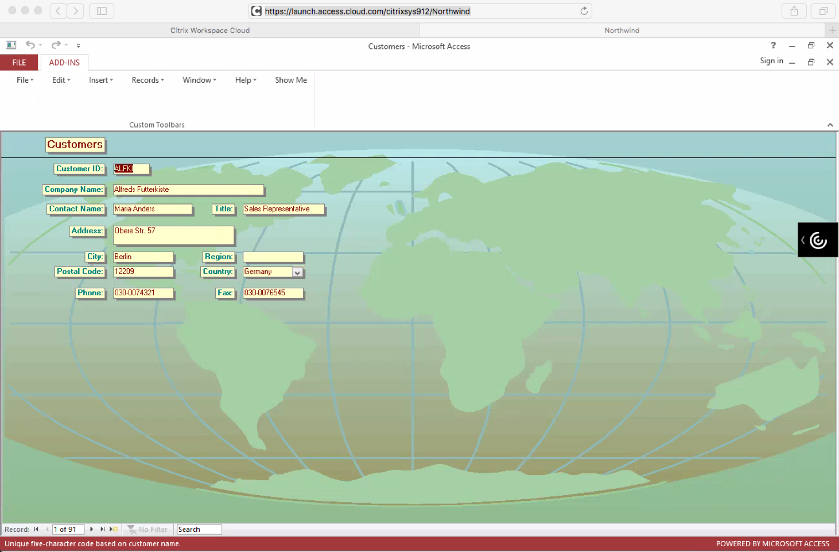Open Customize Quick Access Toolbar dropdown
Image resolution: width=839 pixels, height=552 pixels.
coord(79,45)
